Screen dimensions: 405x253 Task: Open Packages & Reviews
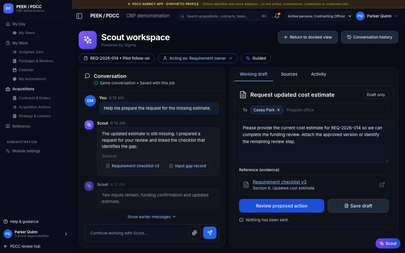(x=36, y=61)
